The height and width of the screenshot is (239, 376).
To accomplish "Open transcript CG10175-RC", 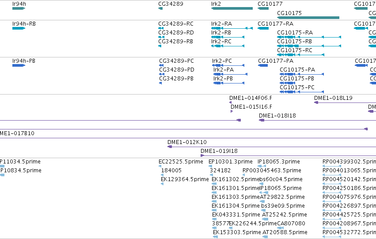I will click(x=301, y=55).
